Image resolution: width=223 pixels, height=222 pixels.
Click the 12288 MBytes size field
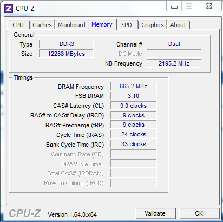66,54
